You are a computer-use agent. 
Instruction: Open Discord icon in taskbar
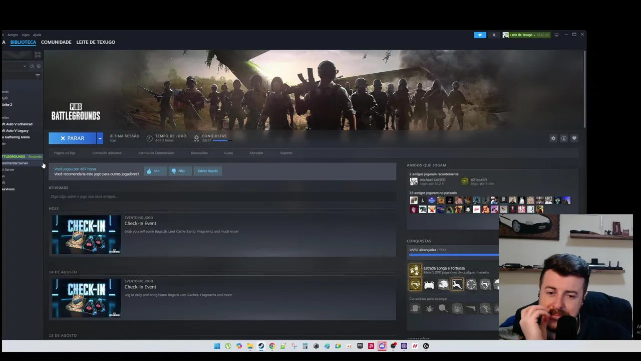pos(382,346)
